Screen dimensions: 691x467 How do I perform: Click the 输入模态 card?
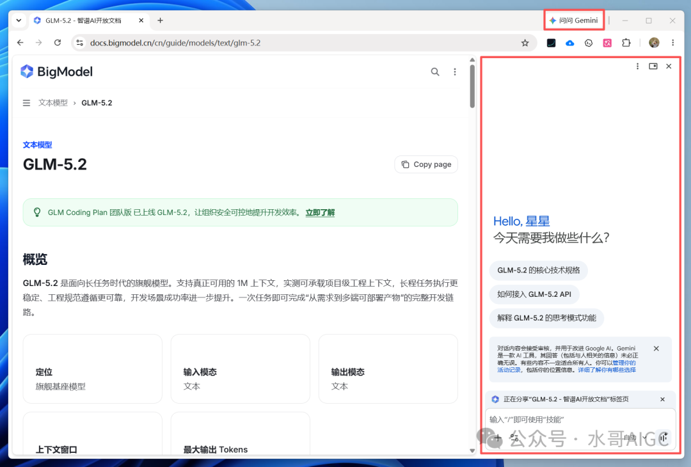(x=240, y=368)
